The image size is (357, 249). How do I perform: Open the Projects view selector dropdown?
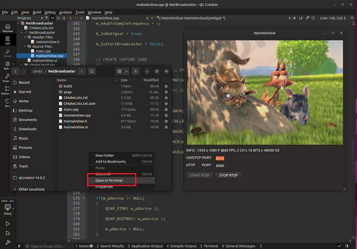pyautogui.click(x=30, y=18)
